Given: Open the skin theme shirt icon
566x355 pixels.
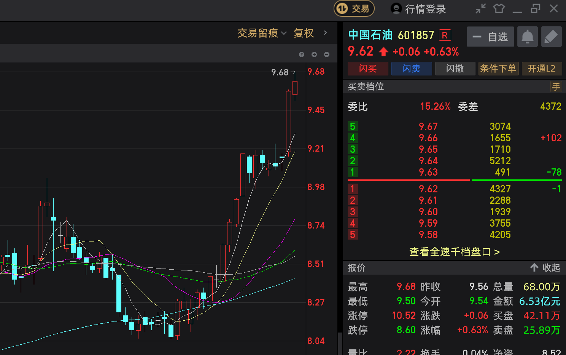Looking at the screenshot, I should 499,8.
